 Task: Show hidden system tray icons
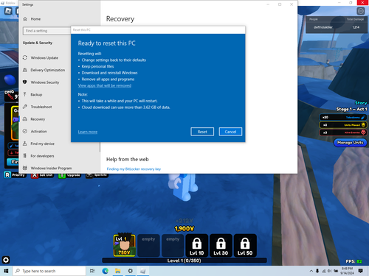click(311, 271)
